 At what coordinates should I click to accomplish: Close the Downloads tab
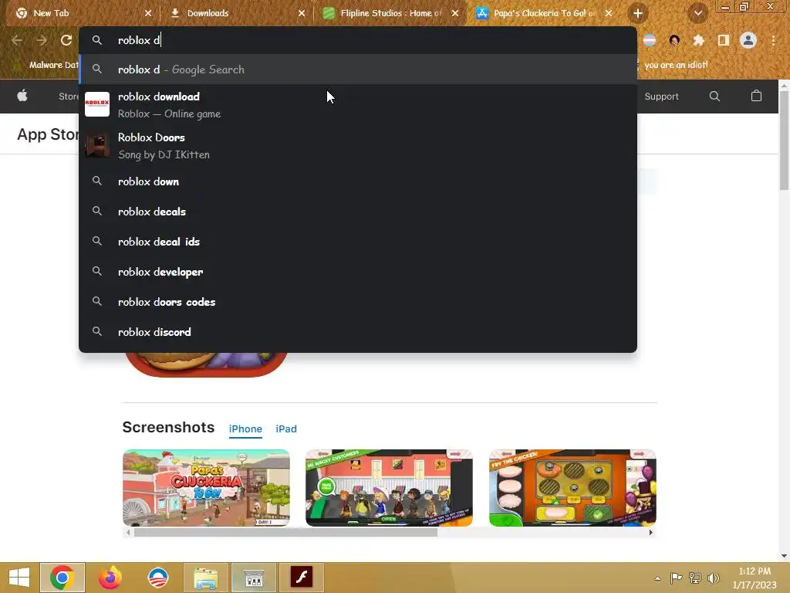tap(302, 13)
